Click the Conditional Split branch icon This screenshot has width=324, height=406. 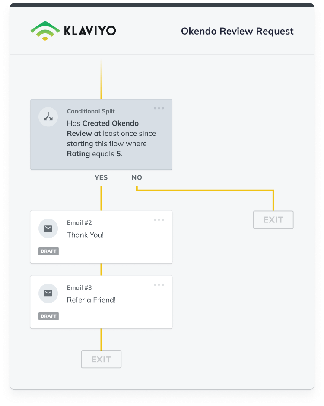click(48, 117)
